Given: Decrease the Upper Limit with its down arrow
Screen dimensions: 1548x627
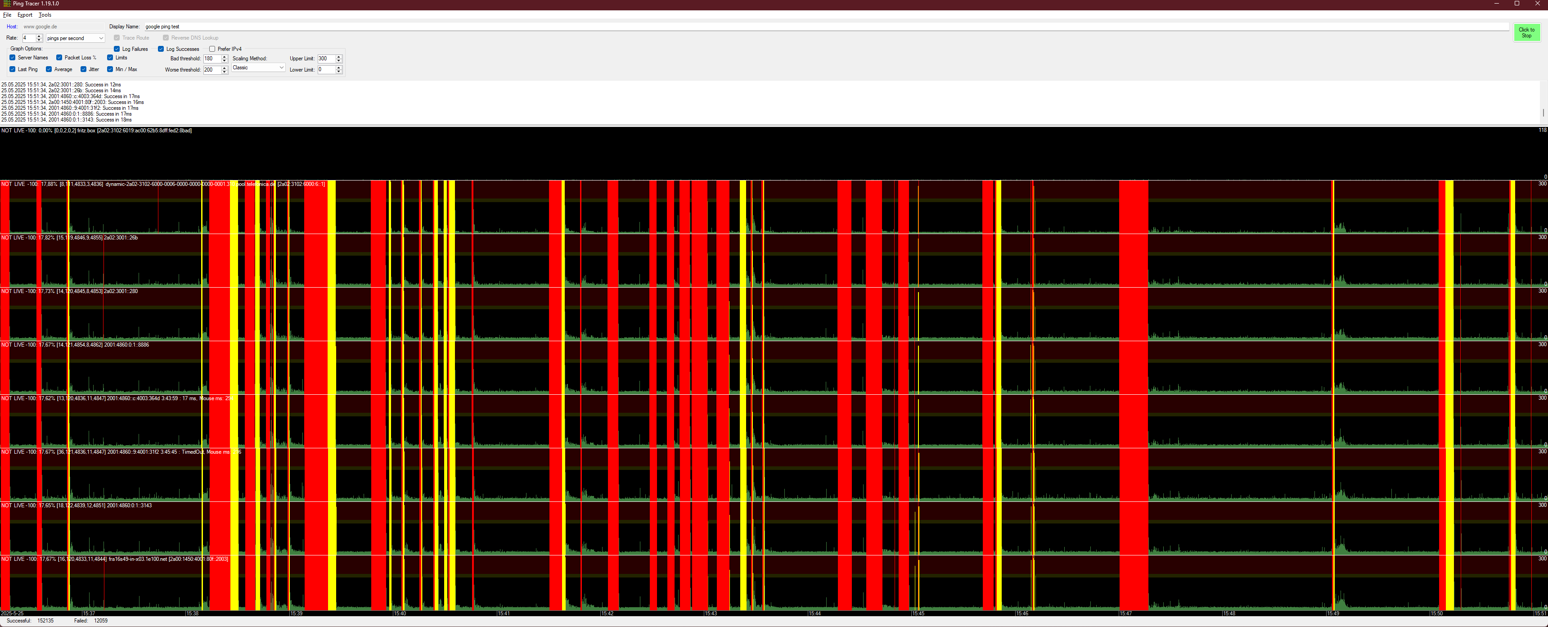Looking at the screenshot, I should pyautogui.click(x=338, y=61).
